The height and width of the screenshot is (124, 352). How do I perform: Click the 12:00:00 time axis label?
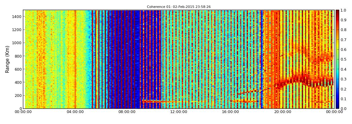[x=178, y=112]
